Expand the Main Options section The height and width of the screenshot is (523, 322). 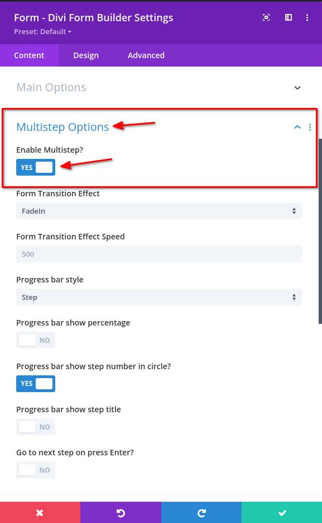[297, 88]
